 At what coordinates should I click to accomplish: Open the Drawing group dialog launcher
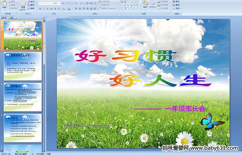170,14
